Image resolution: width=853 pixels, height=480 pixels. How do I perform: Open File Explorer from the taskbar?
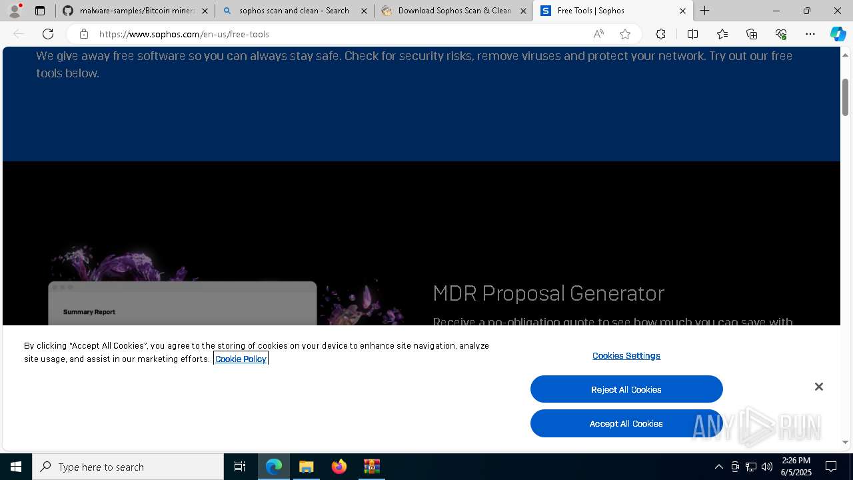click(307, 467)
